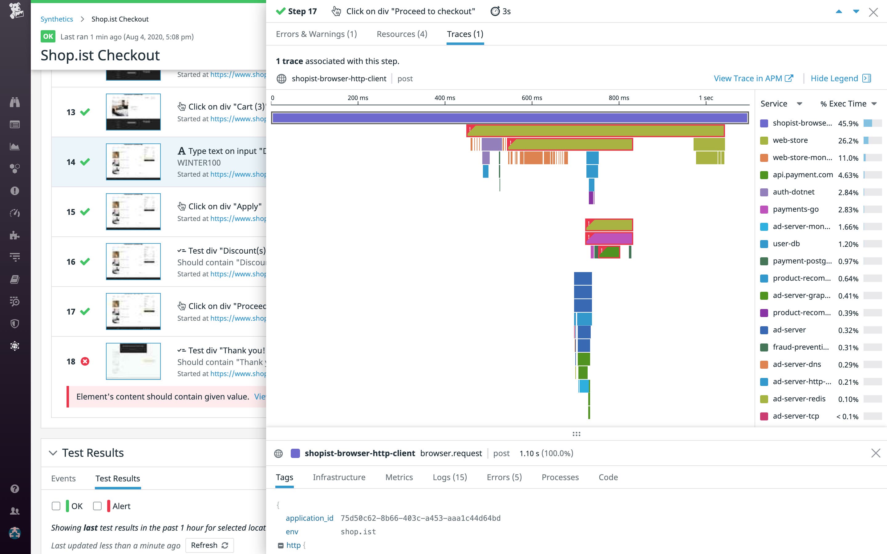Click step 13 screenshot thumbnail
Screen dimensions: 887x554
click(133, 112)
